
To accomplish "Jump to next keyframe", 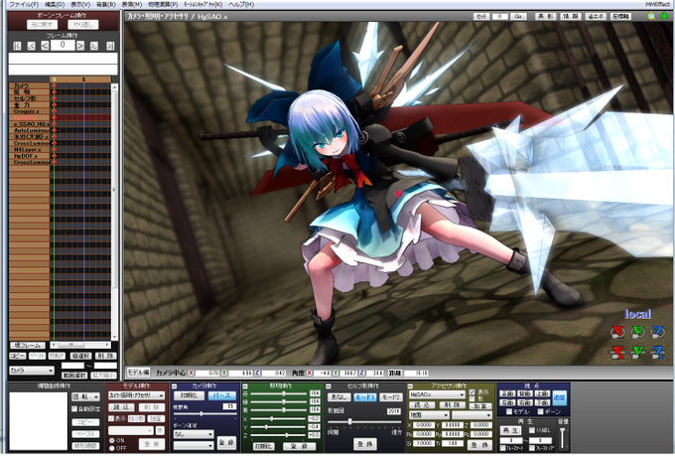I will click(x=94, y=46).
